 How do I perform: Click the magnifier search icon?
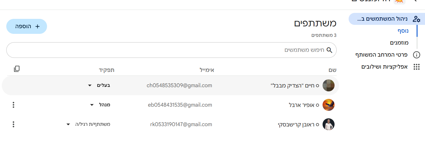coord(329,50)
